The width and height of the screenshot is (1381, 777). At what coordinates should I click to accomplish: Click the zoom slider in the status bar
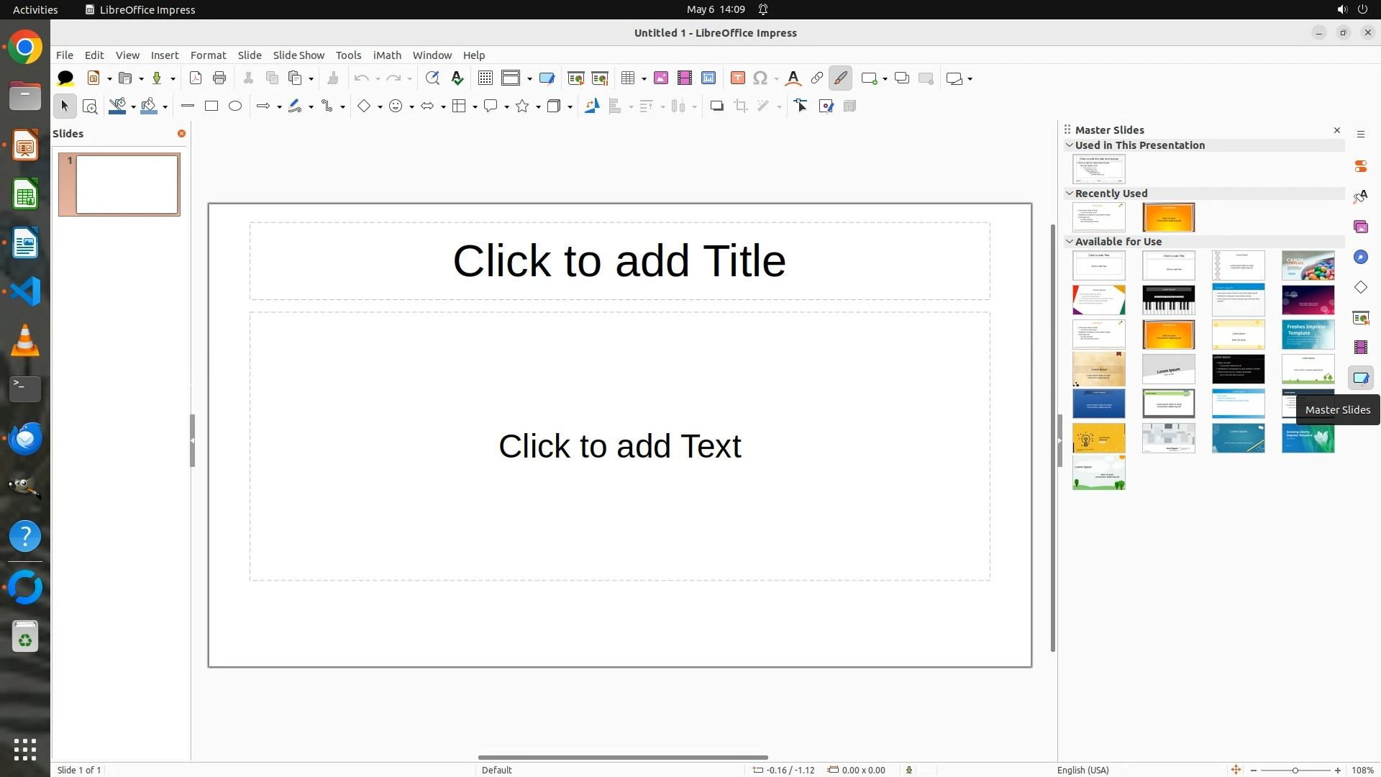click(x=1295, y=771)
